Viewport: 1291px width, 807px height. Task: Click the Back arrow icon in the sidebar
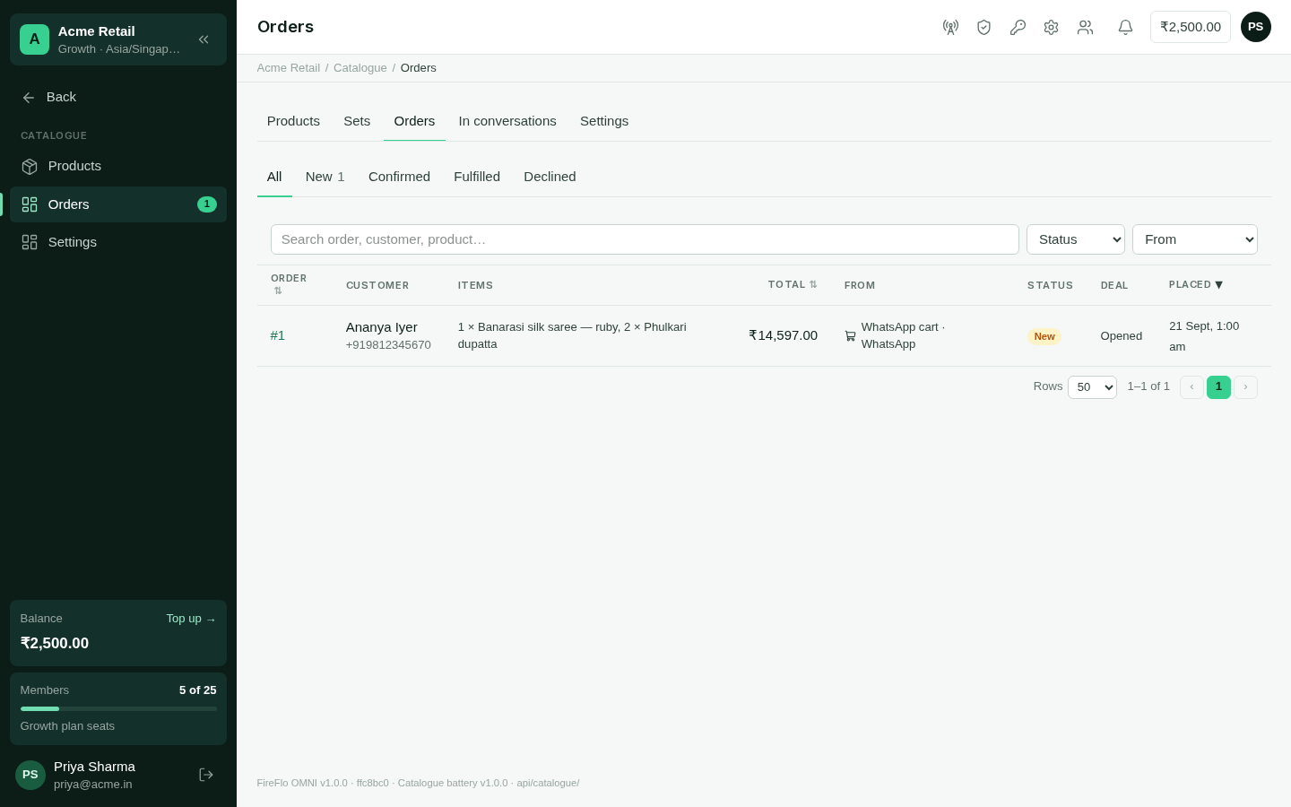pos(29,98)
